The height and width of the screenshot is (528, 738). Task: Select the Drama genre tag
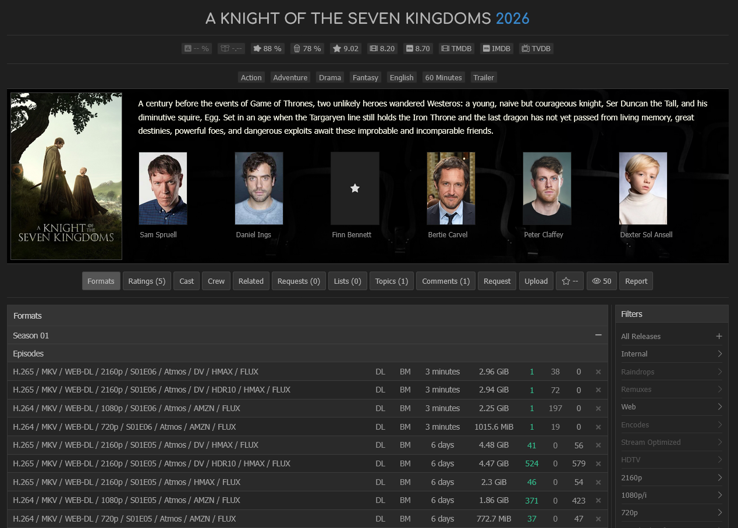(x=330, y=77)
